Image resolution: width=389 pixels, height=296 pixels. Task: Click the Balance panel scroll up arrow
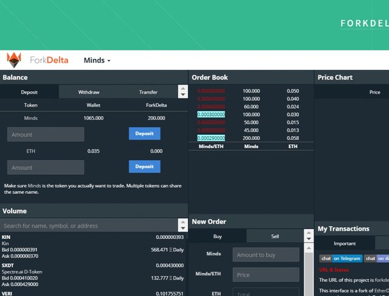pos(183,89)
